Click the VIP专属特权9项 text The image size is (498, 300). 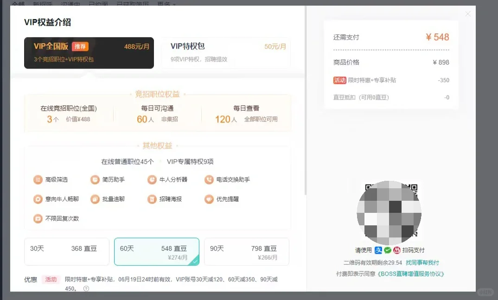[190, 161]
